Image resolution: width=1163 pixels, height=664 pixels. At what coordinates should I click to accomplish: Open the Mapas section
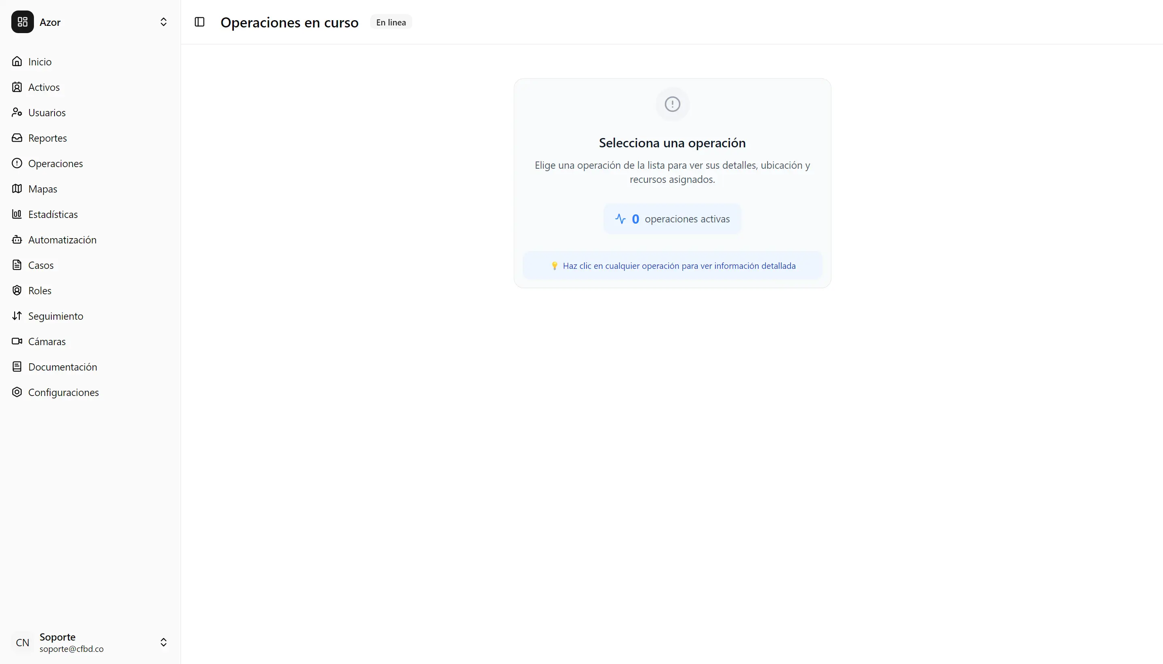[x=42, y=189]
